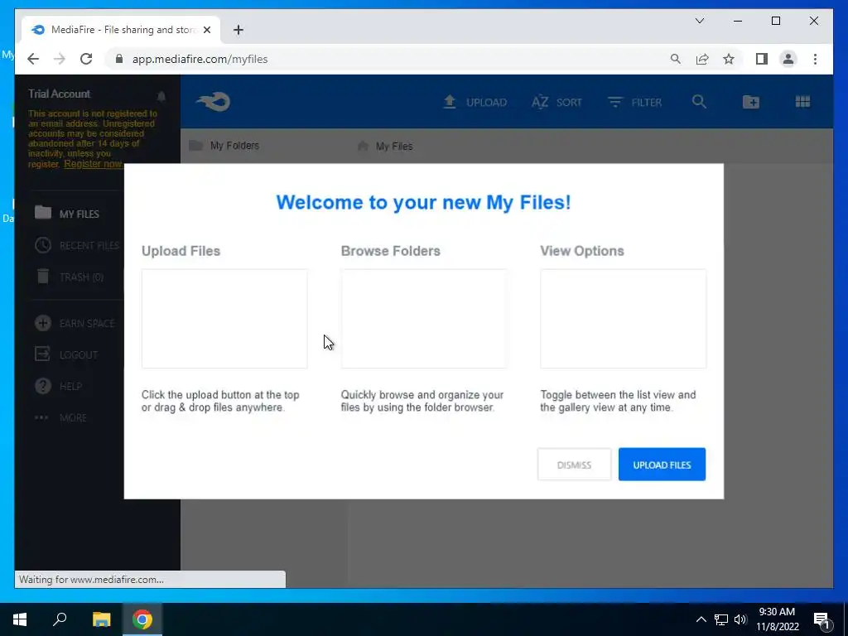Close the MediaFire browser tab
The height and width of the screenshot is (636, 848).
pos(206,30)
